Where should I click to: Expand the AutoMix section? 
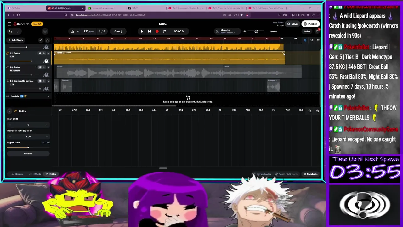(x=48, y=96)
